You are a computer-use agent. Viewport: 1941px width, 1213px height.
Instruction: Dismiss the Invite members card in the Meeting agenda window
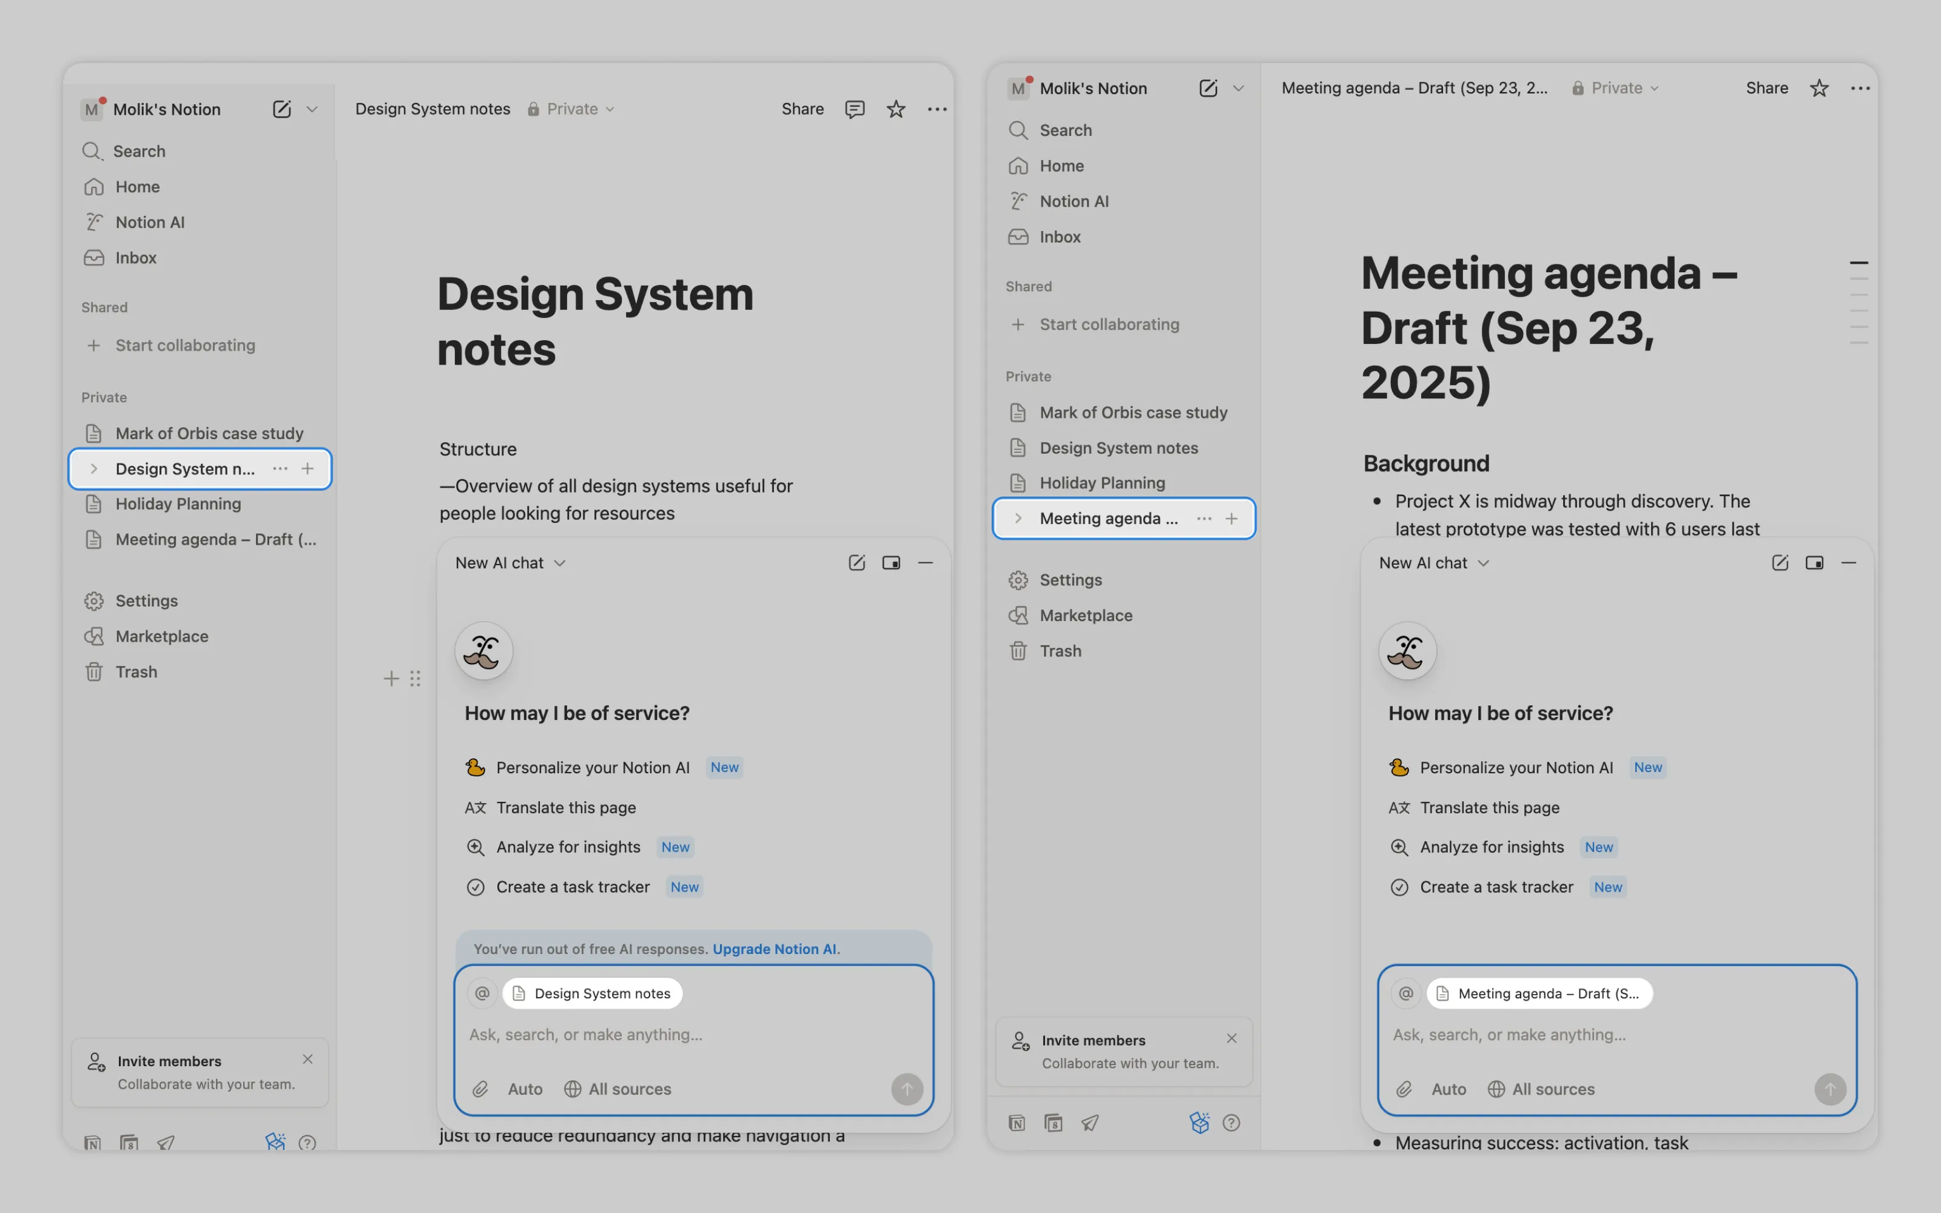[1231, 1038]
